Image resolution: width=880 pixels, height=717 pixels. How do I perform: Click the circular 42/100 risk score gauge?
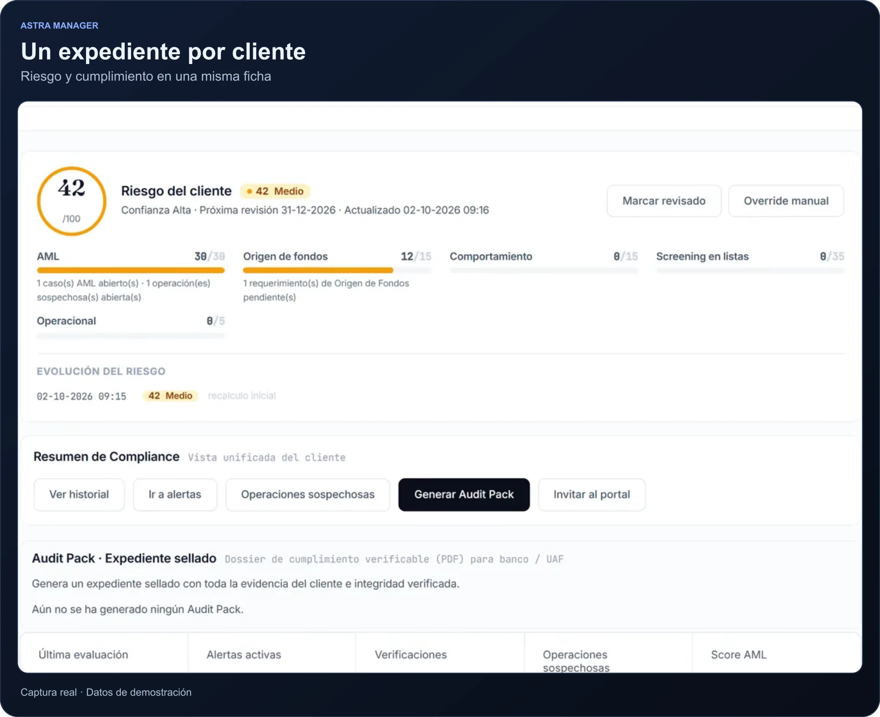coord(72,201)
